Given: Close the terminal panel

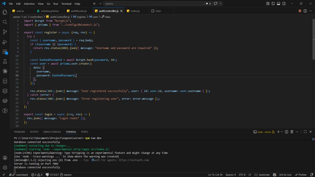Looking at the screenshot, I should point(311,132).
